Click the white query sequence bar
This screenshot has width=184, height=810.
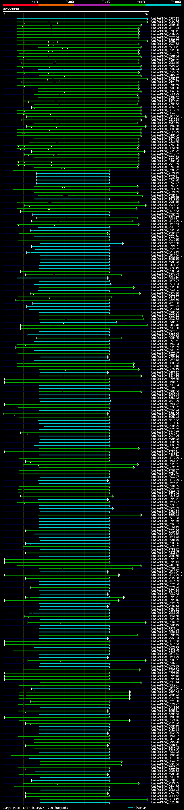tap(76, 11)
